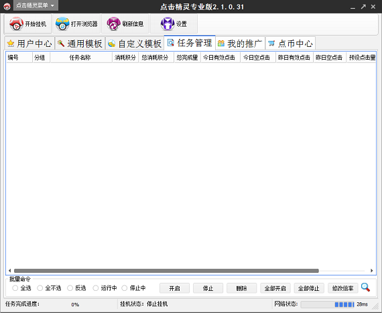Click the wand icon on 通用模板 tab
Viewport: 382px width, 313px height.
click(61, 44)
